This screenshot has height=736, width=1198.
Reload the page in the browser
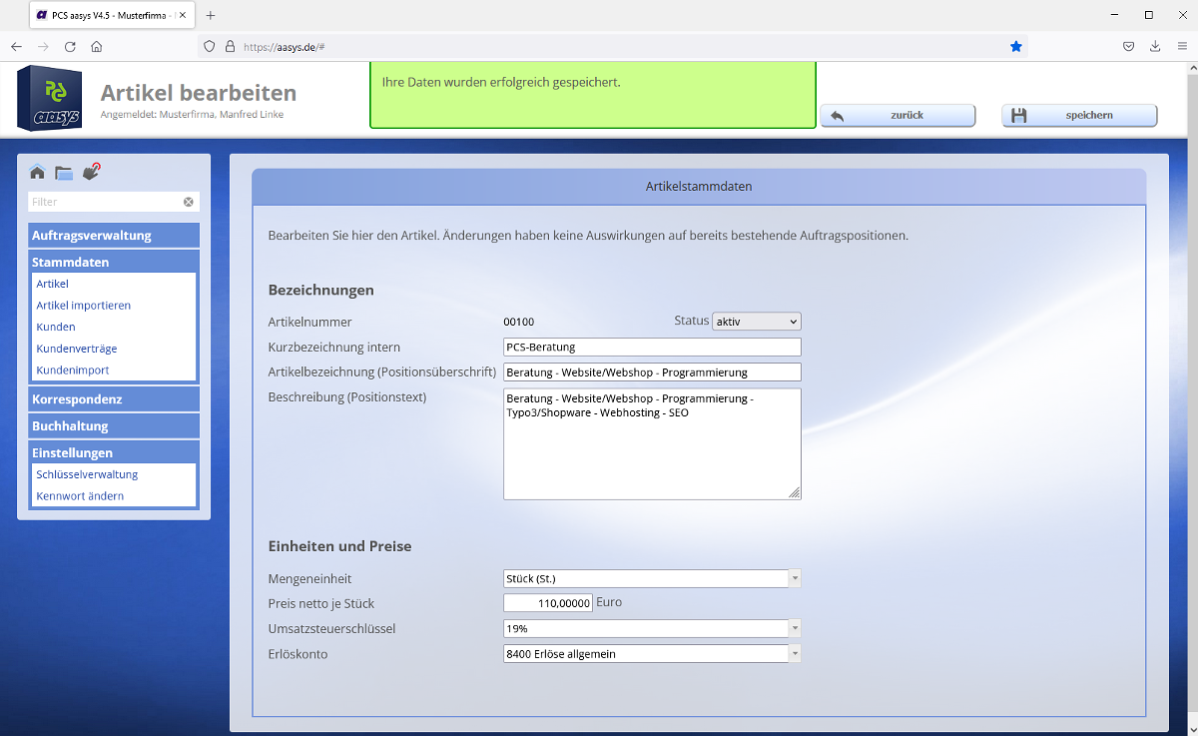(x=70, y=46)
